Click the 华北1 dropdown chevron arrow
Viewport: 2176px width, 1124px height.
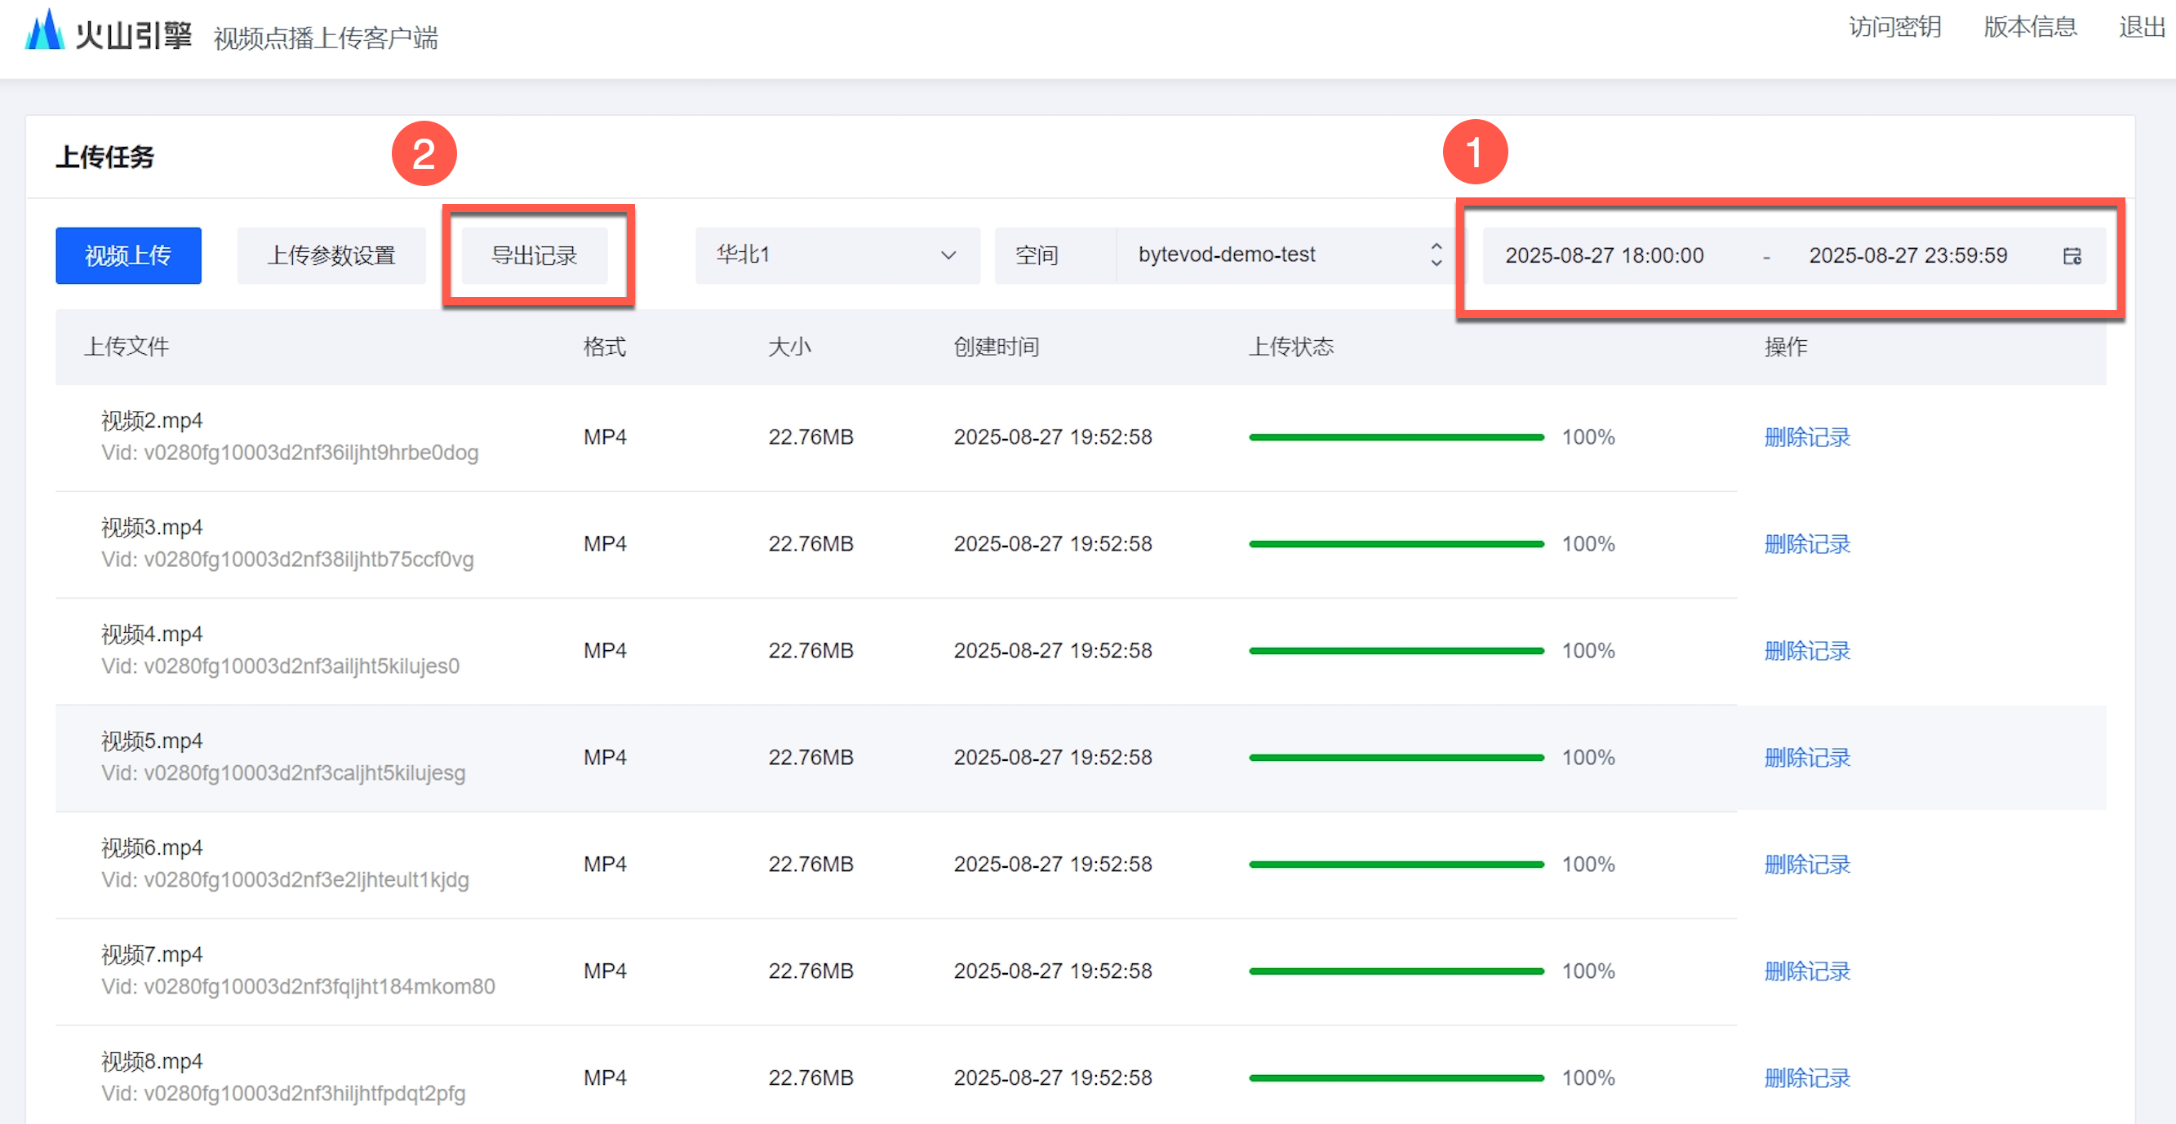coord(948,255)
